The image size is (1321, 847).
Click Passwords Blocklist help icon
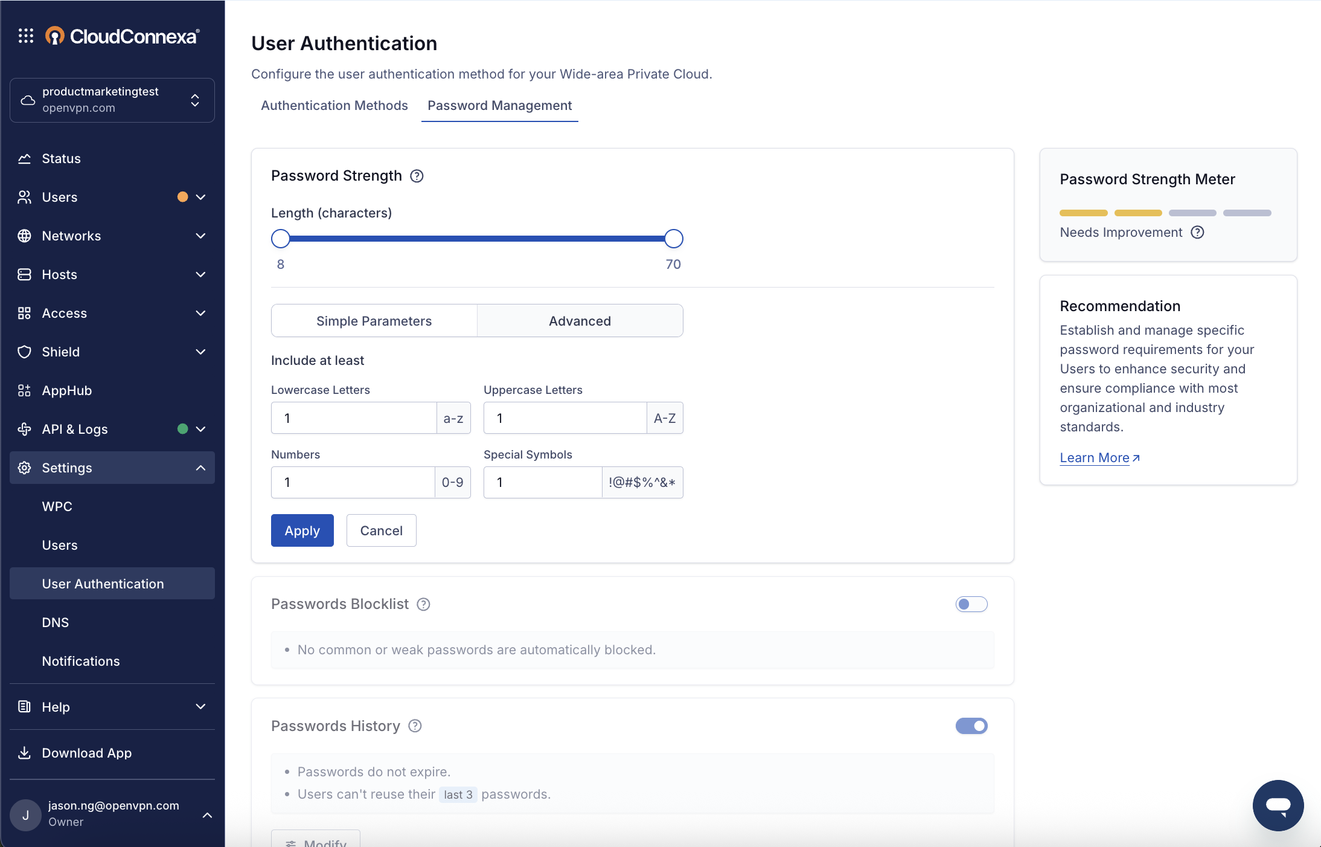coord(424,604)
